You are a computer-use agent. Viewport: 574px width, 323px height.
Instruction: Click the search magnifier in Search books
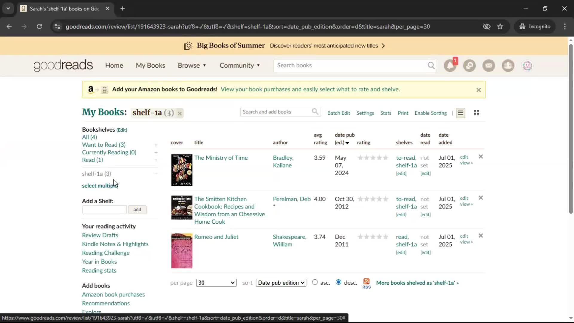[431, 65]
